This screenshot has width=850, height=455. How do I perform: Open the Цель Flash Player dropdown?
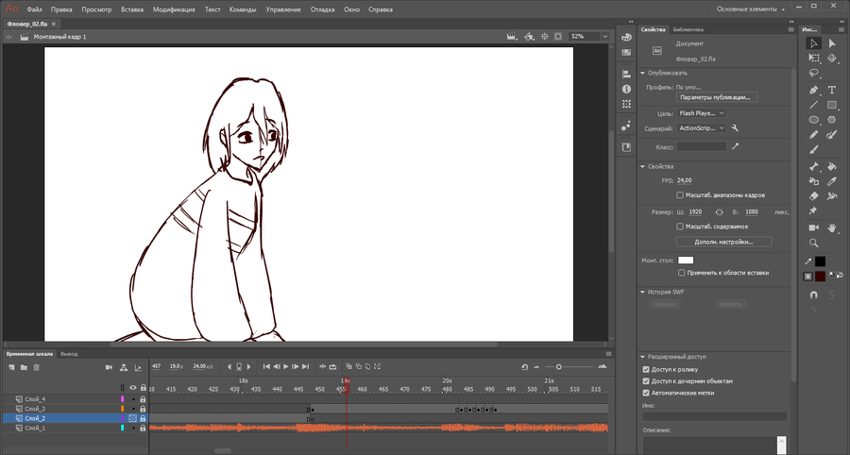pos(702,113)
